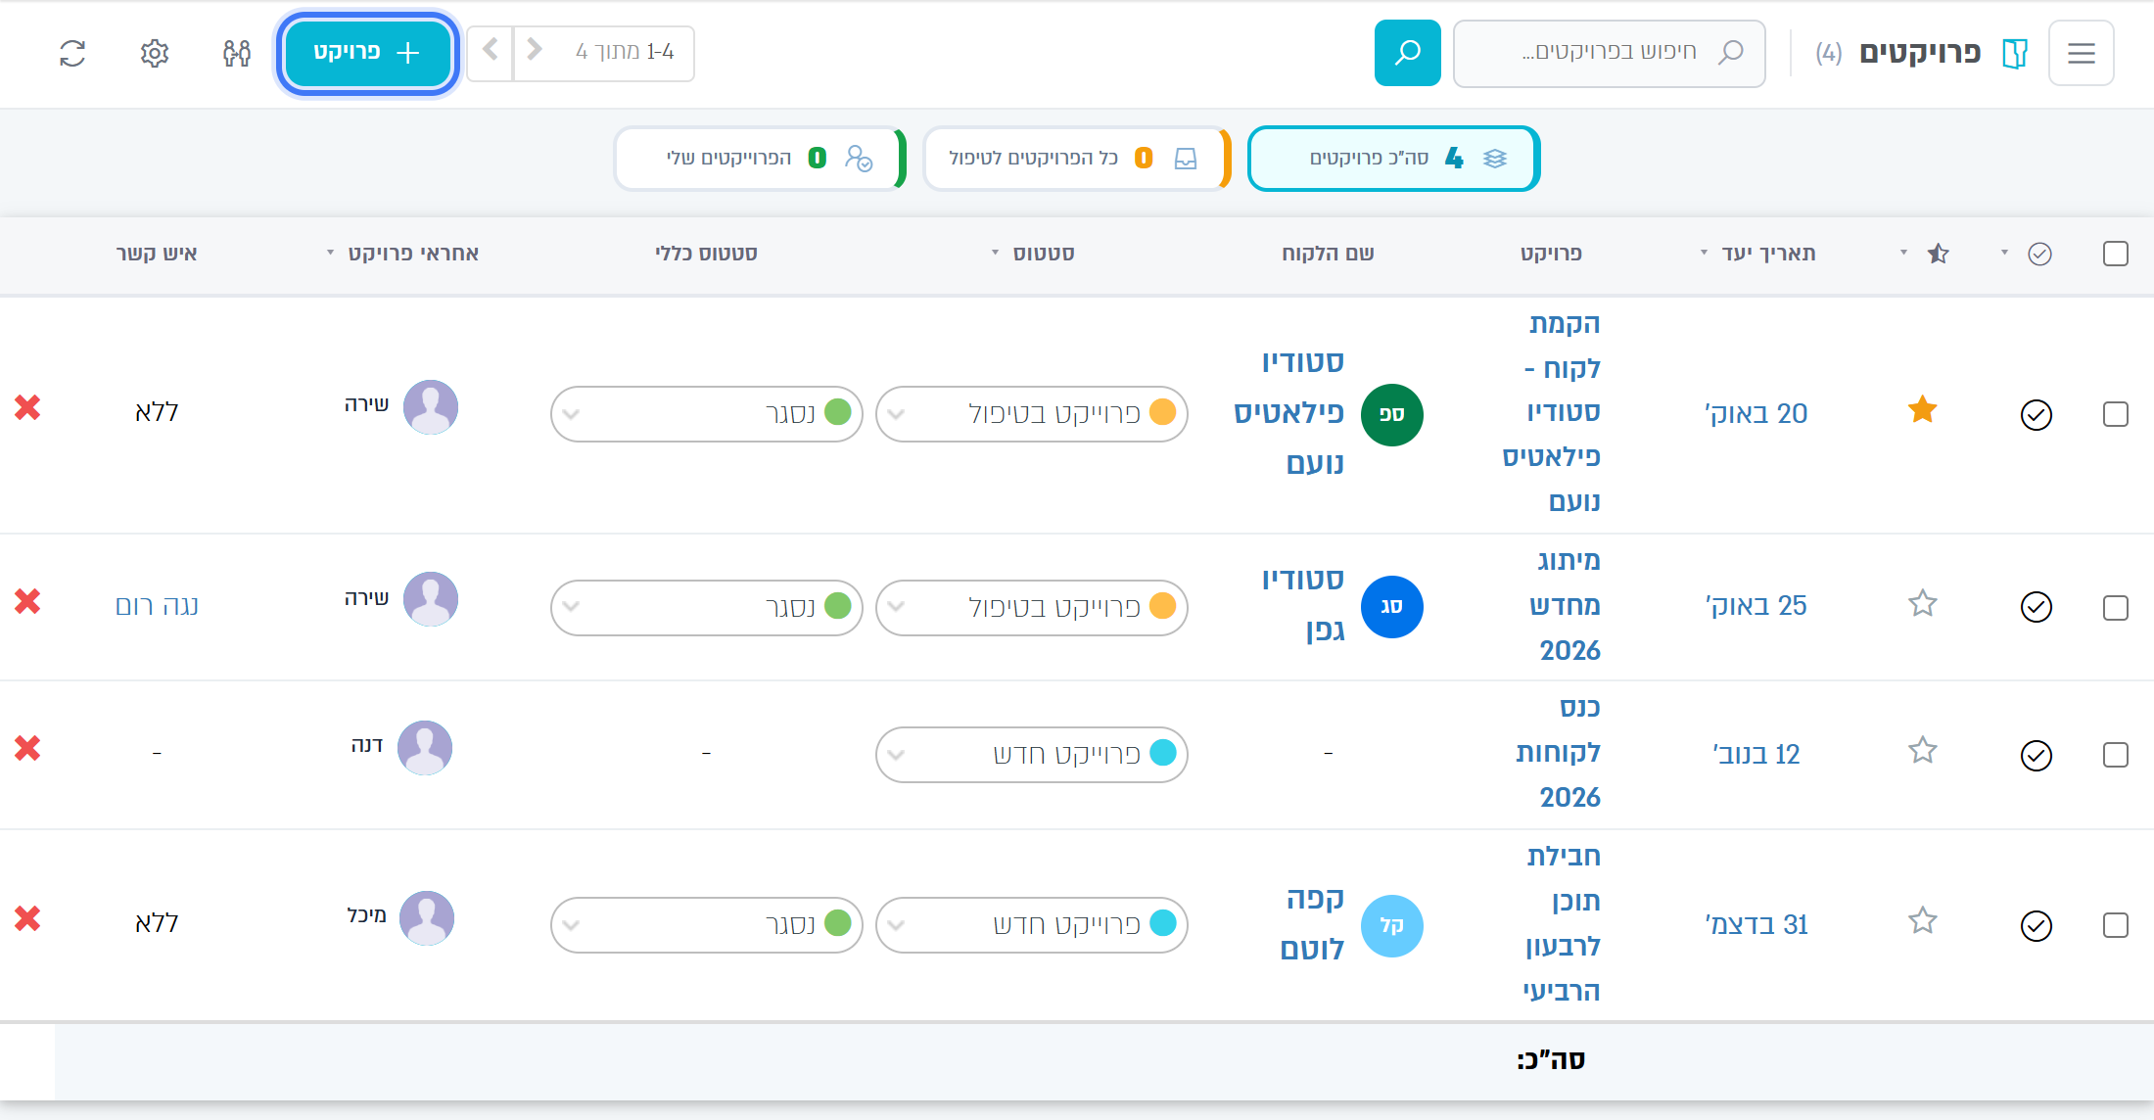Screen dimensions: 2154x1120
Task: Open client סטודיו גפן
Action: click(1303, 604)
